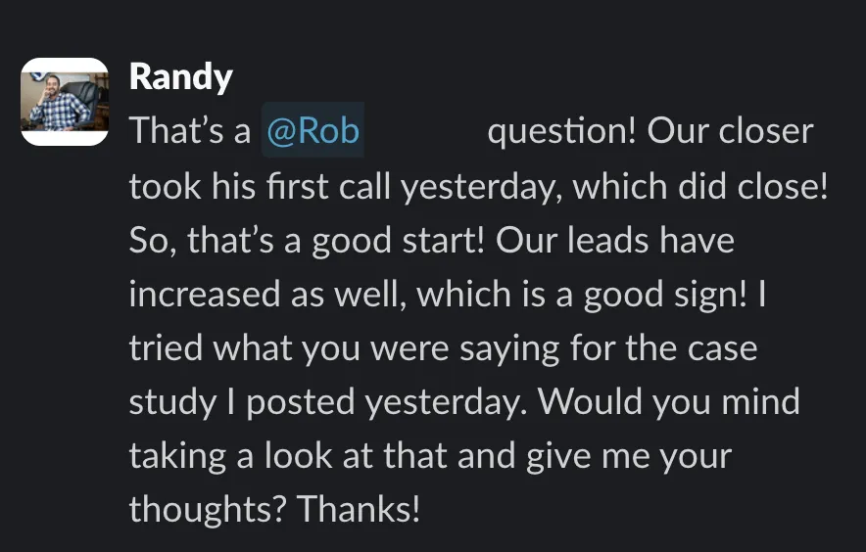Click "So, that's a good start!"
This screenshot has width=866, height=552.
pos(307,241)
